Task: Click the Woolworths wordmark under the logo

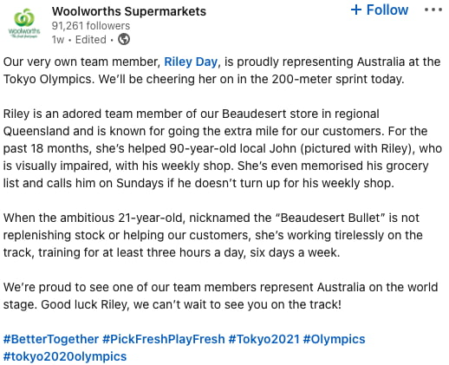Action: pos(24,31)
